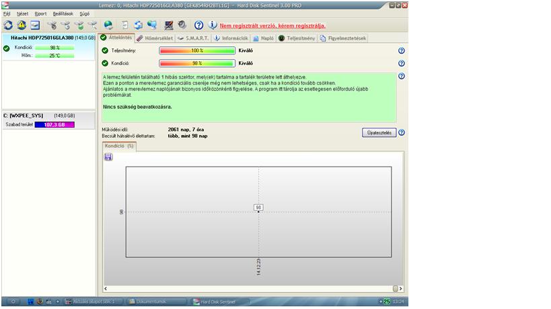Open the Figyelmeztetések tab
Screen dimensions: 551x309
coord(343,38)
